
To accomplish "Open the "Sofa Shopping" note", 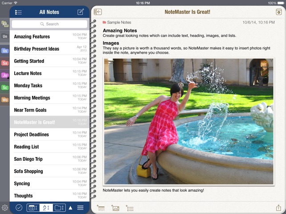I will pyautogui.click(x=49, y=171).
